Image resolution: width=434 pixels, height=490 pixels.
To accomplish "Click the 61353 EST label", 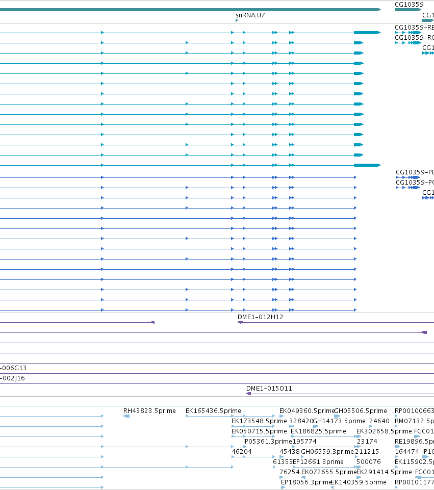I will (283, 461).
